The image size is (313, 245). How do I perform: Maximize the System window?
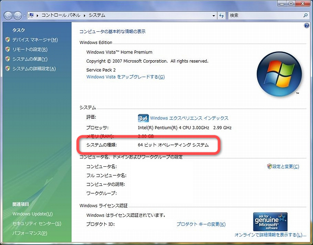[291, 3]
